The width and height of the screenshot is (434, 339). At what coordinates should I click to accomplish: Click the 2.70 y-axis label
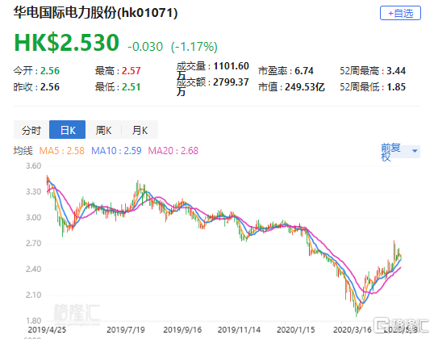click(34, 243)
